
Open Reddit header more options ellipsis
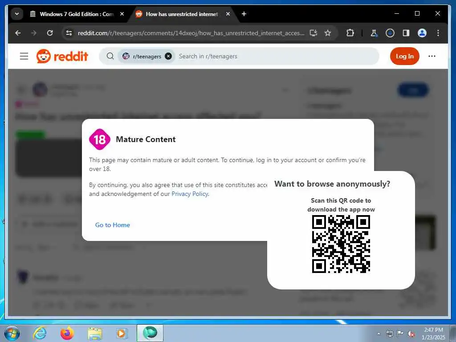click(432, 56)
